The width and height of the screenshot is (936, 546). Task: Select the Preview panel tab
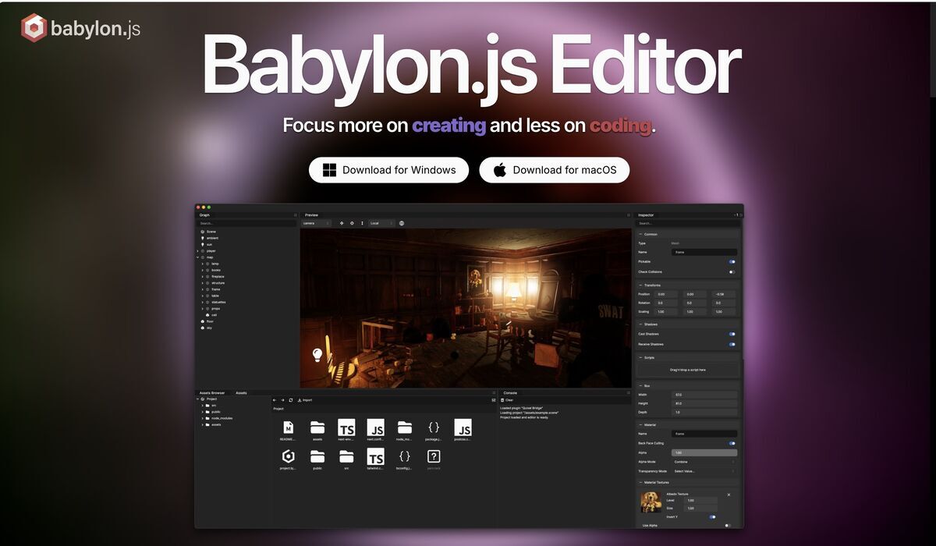pyautogui.click(x=311, y=214)
